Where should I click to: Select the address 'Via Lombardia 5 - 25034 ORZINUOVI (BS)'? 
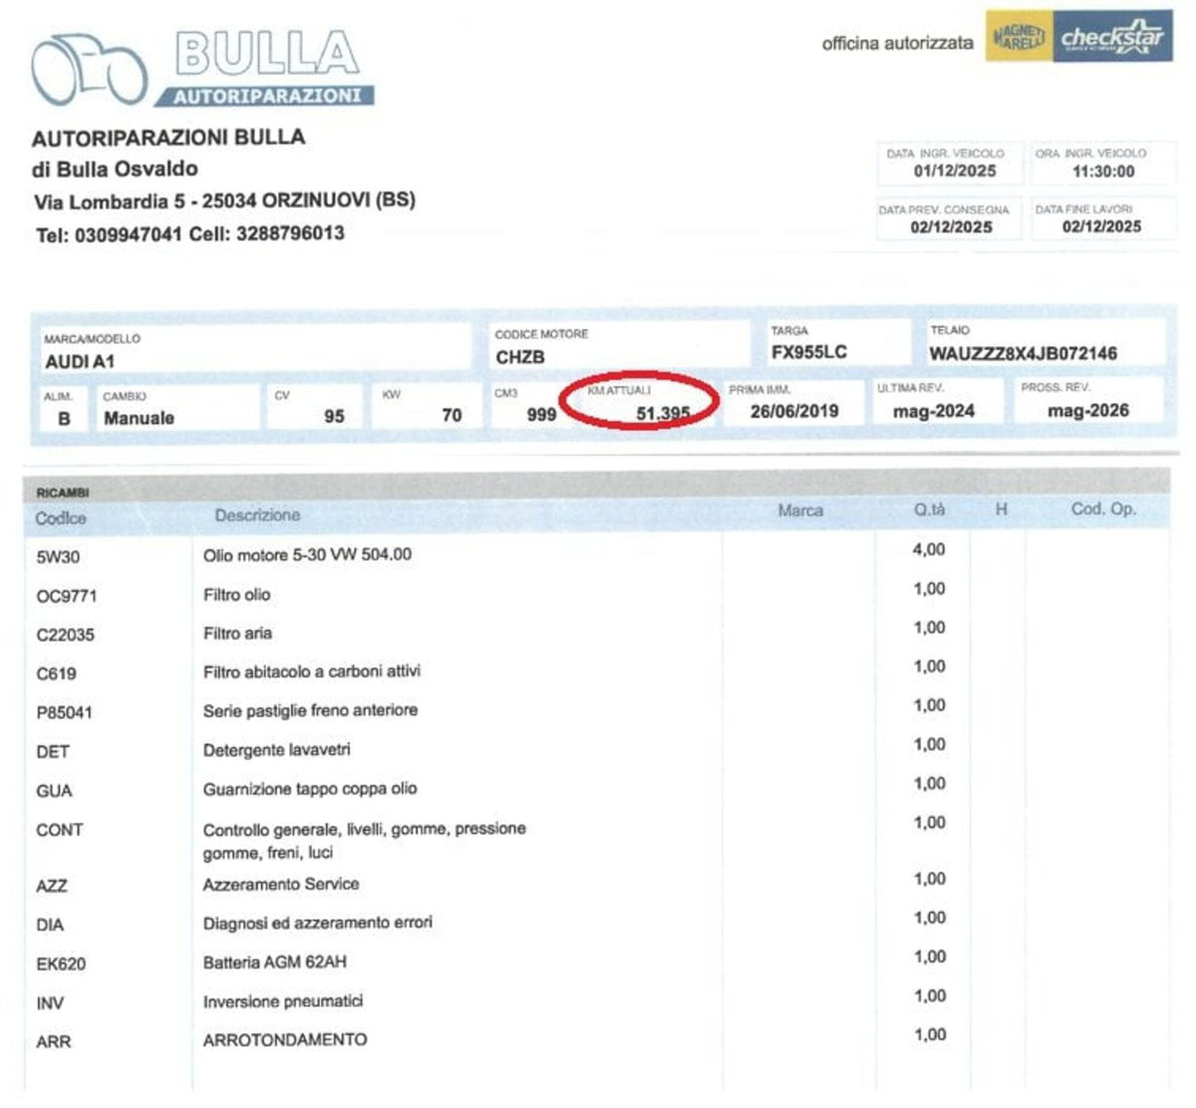pos(224,201)
